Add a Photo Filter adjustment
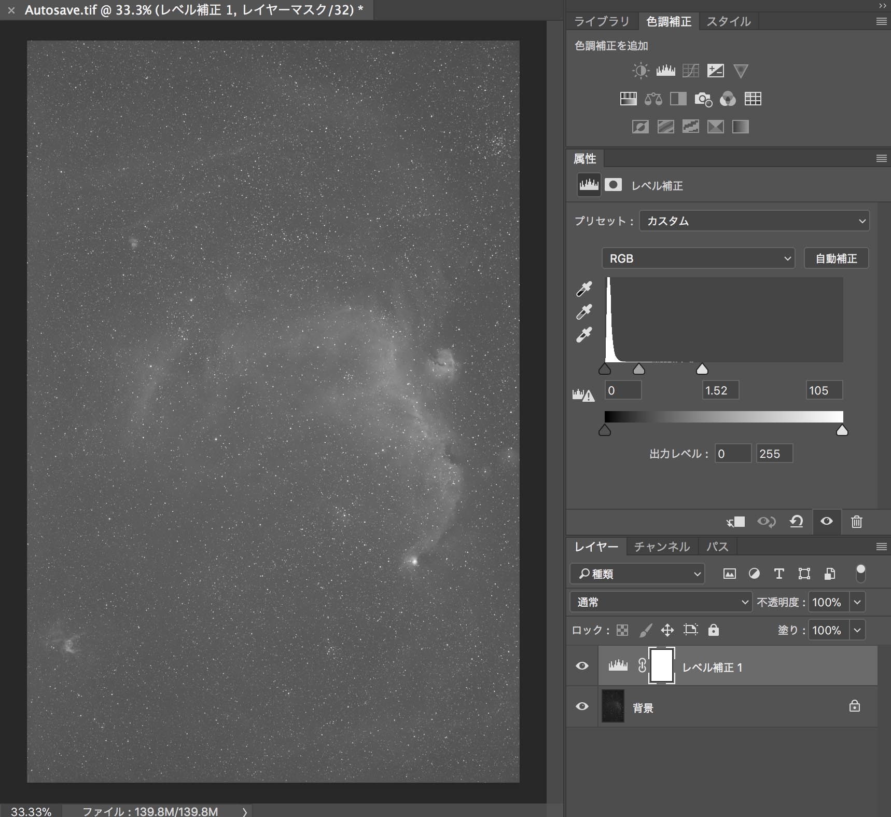Image resolution: width=891 pixels, height=817 pixels. pos(703,99)
